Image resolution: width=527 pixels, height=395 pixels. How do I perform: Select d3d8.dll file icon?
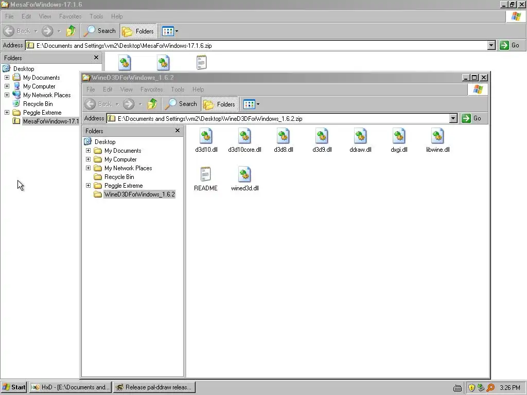284,136
